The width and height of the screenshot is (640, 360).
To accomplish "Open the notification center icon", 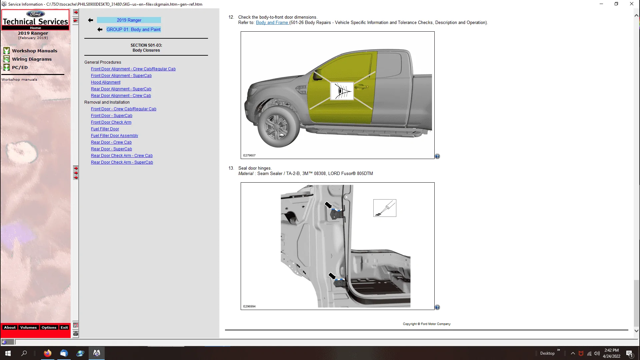I will (x=629, y=354).
